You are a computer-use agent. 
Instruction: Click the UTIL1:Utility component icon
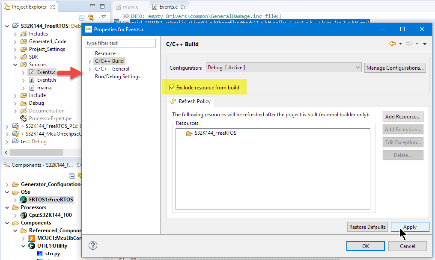click(x=32, y=246)
